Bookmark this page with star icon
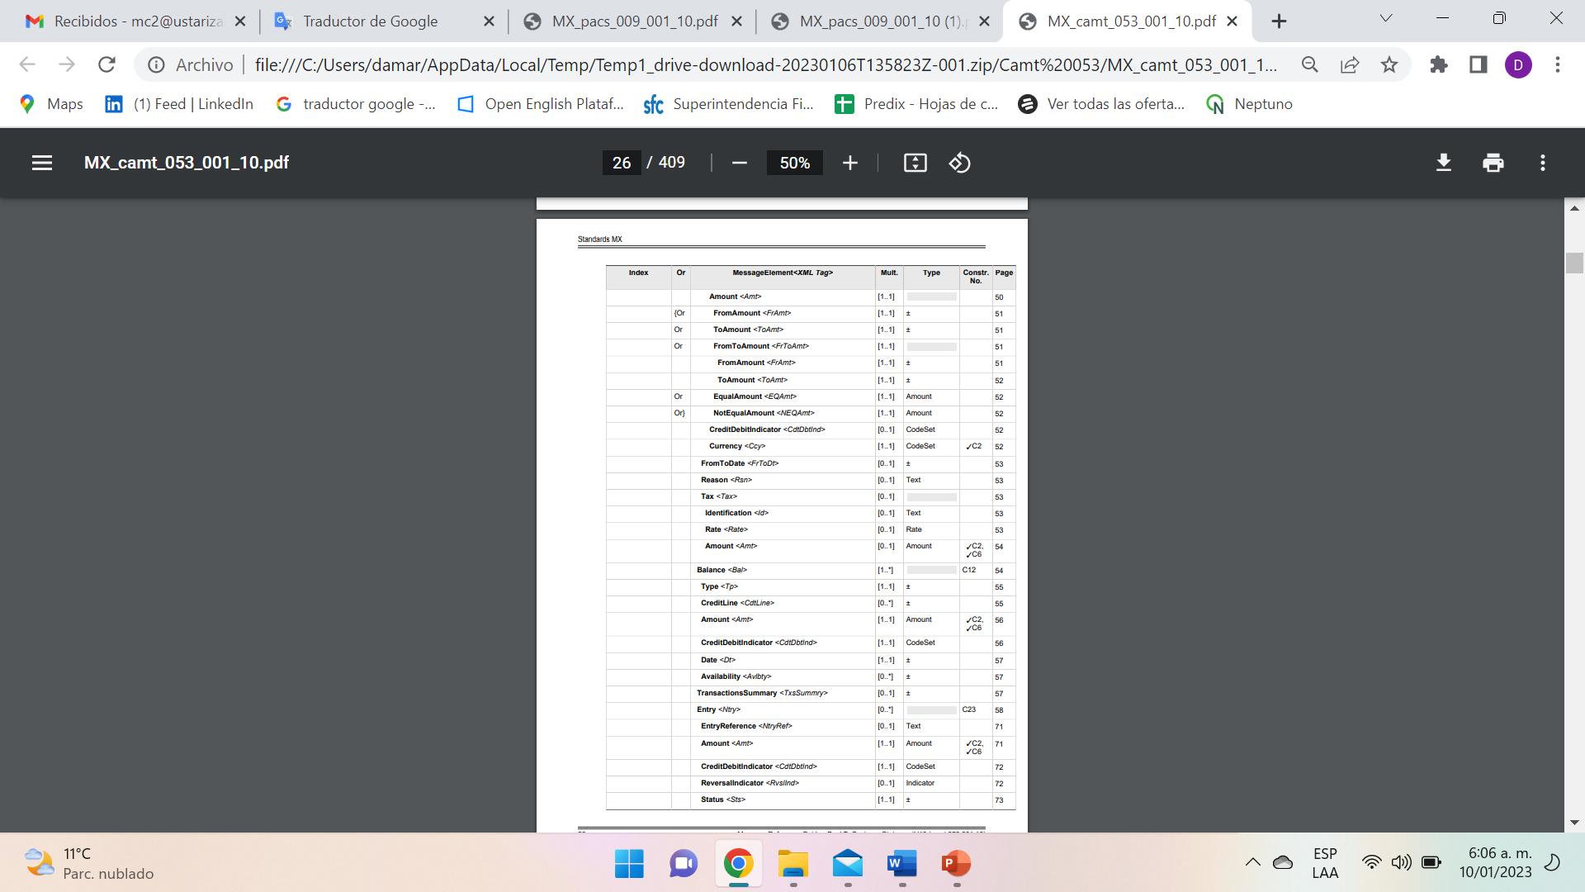The width and height of the screenshot is (1585, 892). point(1389,64)
